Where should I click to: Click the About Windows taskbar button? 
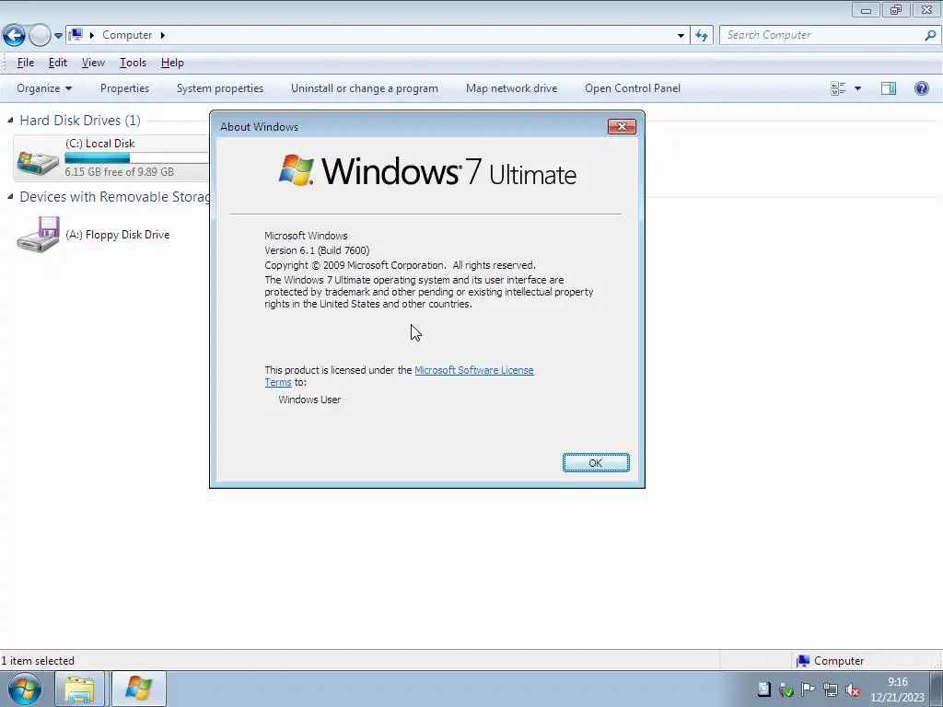(x=138, y=689)
